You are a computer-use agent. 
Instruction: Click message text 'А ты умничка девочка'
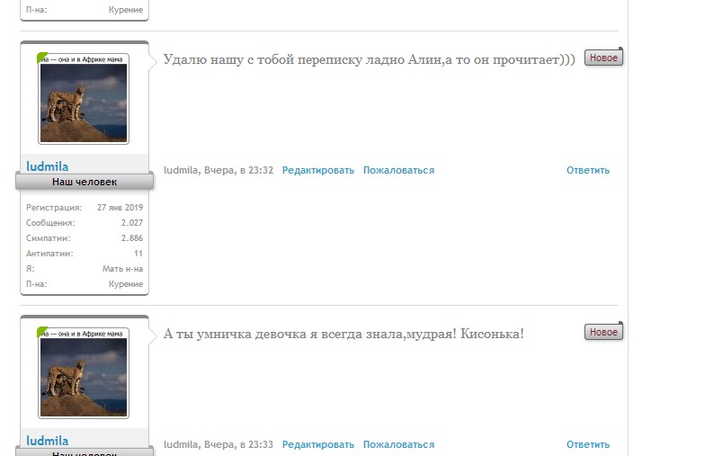[235, 335]
